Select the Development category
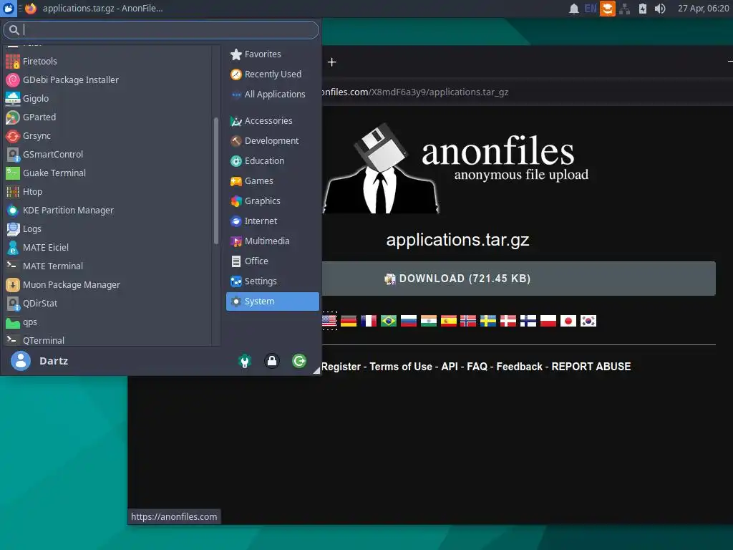The height and width of the screenshot is (550, 733). 273,141
